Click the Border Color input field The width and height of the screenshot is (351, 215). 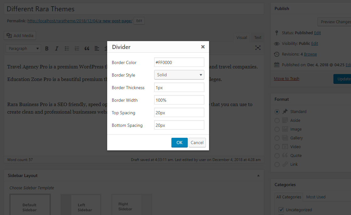tap(179, 62)
